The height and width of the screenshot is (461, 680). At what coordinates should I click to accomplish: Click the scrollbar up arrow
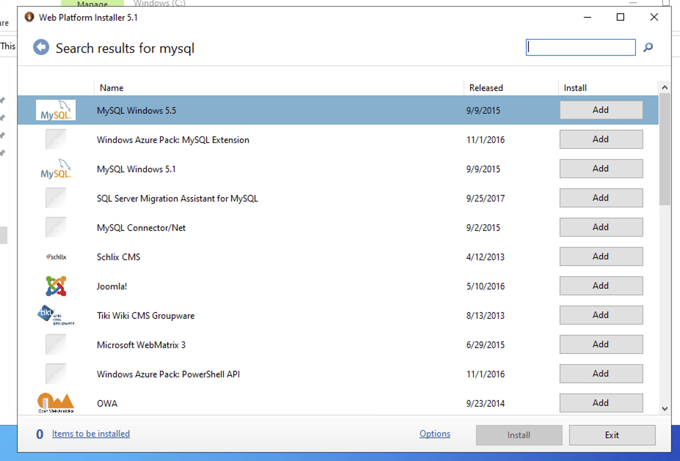coord(665,88)
